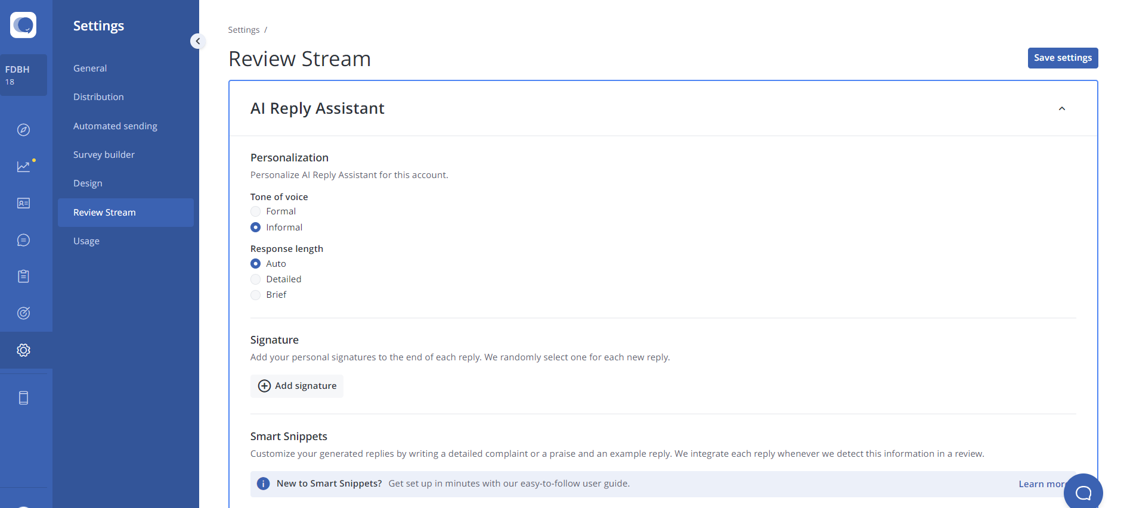
Task: Open the chat bubble icon in sidebar
Action: (x=23, y=240)
